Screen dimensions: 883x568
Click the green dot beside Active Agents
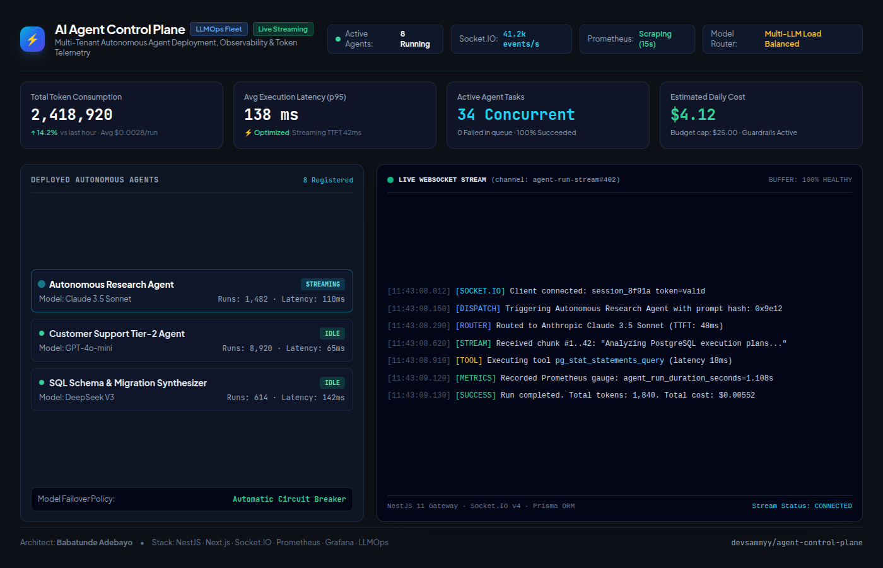point(338,39)
